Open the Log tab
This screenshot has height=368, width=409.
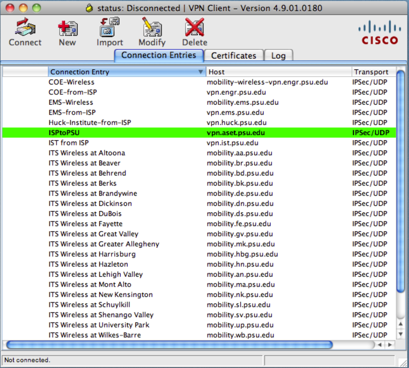(279, 56)
